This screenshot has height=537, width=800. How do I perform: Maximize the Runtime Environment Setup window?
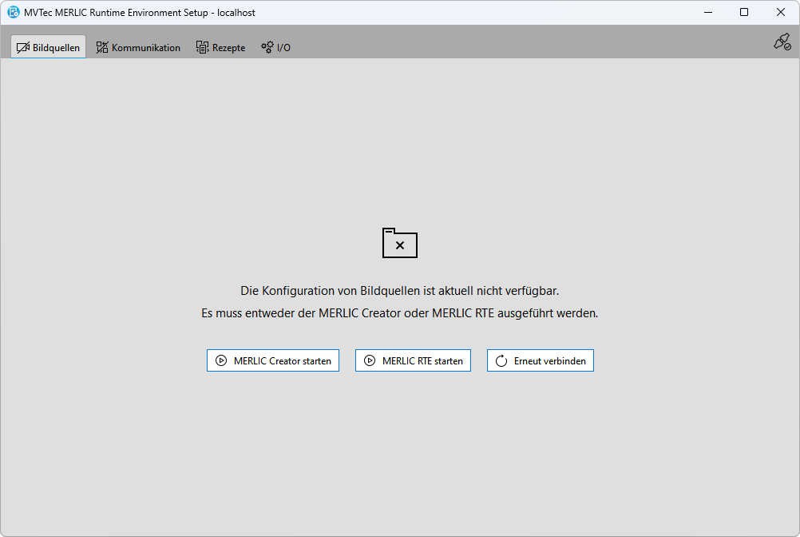(x=744, y=12)
